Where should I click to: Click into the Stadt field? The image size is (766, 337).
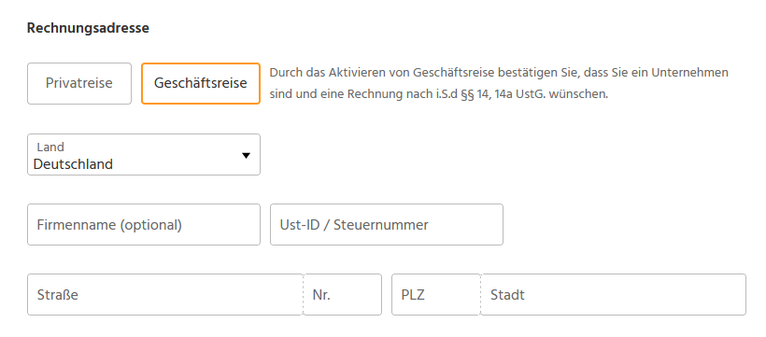pos(614,294)
